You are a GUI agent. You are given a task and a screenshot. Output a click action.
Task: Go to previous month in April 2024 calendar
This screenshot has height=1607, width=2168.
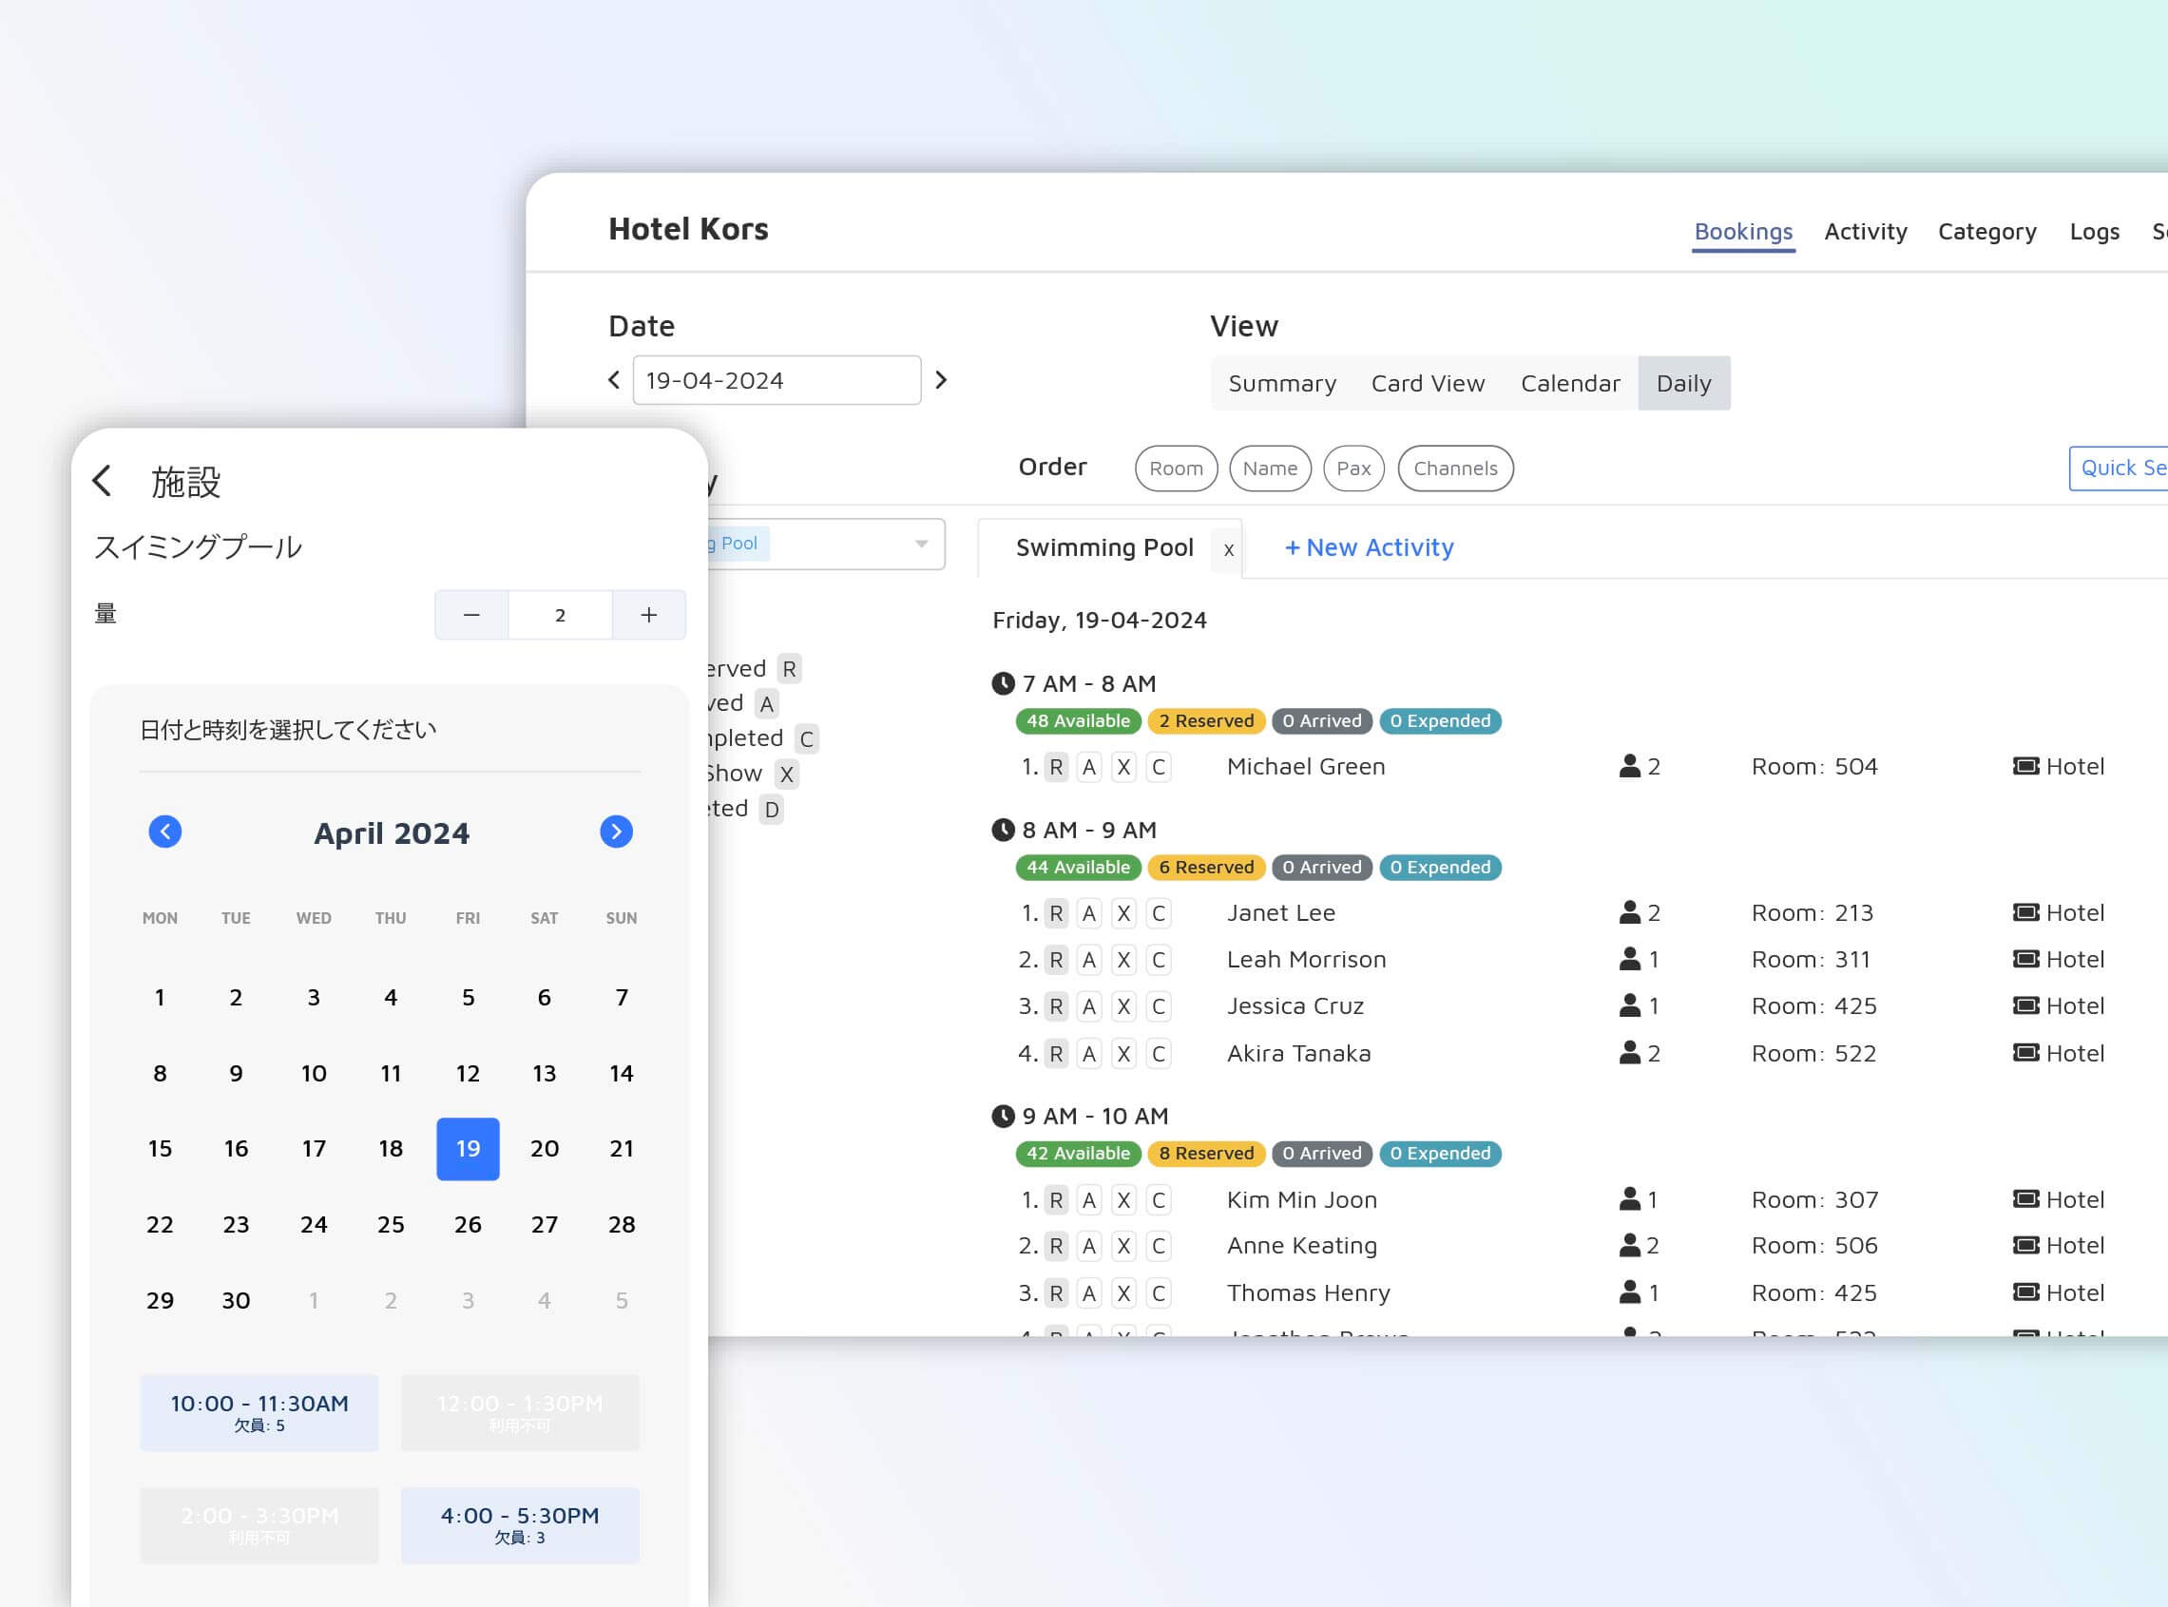pos(165,832)
